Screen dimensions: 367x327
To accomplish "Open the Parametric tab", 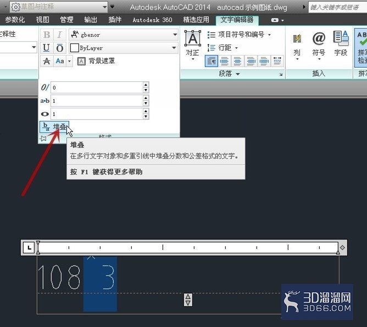I will [x=15, y=20].
